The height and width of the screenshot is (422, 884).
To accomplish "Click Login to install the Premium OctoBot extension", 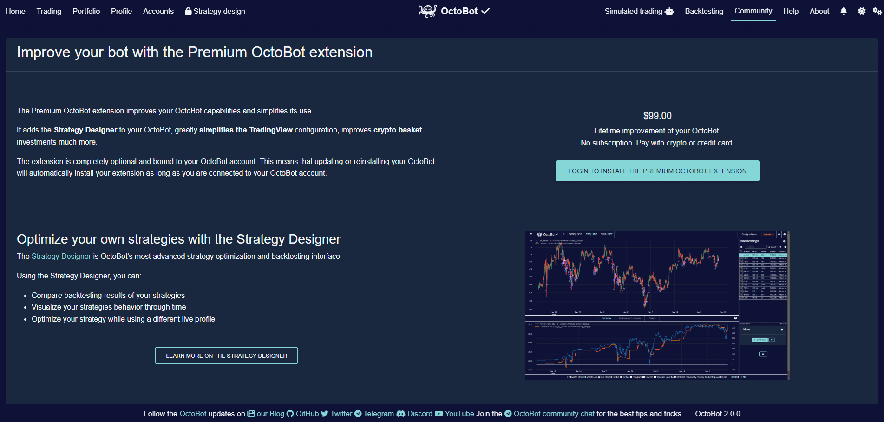I will pyautogui.click(x=657, y=171).
